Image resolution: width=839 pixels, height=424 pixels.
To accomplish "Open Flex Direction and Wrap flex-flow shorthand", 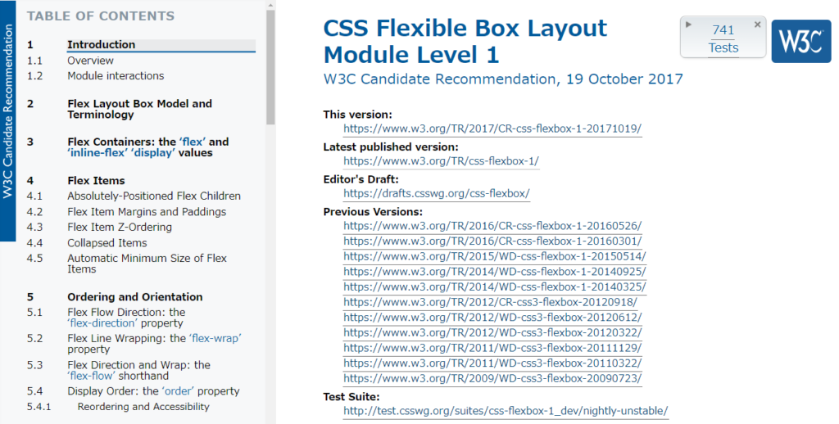I will 138,370.
